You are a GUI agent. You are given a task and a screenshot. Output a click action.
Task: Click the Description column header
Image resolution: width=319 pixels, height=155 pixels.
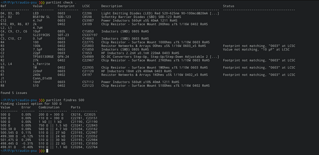112,6
